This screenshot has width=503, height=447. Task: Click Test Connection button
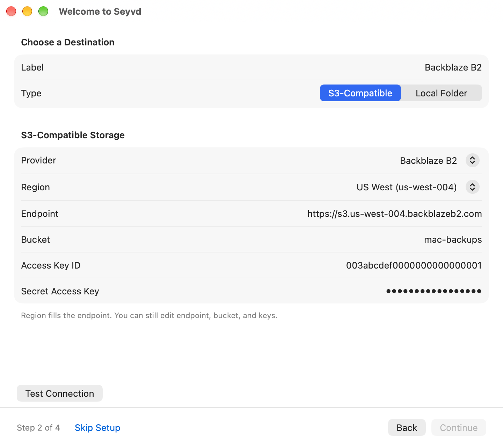[60, 393]
